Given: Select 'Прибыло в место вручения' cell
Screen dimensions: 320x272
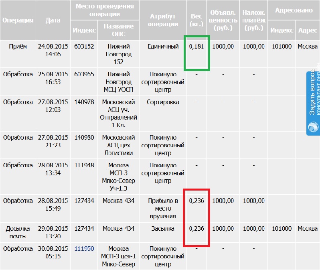Looking at the screenshot, I should coord(163,209).
